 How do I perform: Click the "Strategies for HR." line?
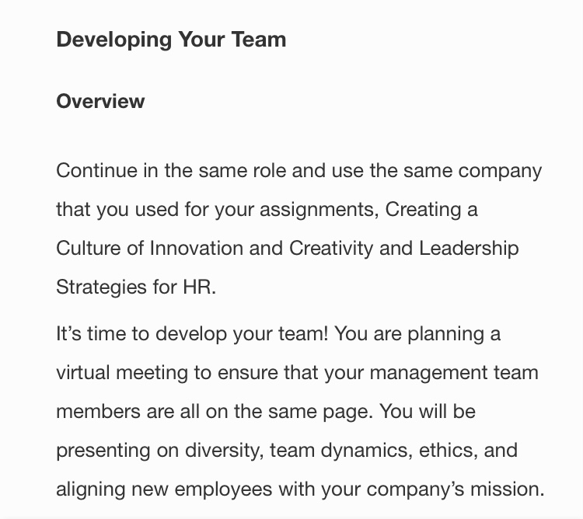coord(136,287)
